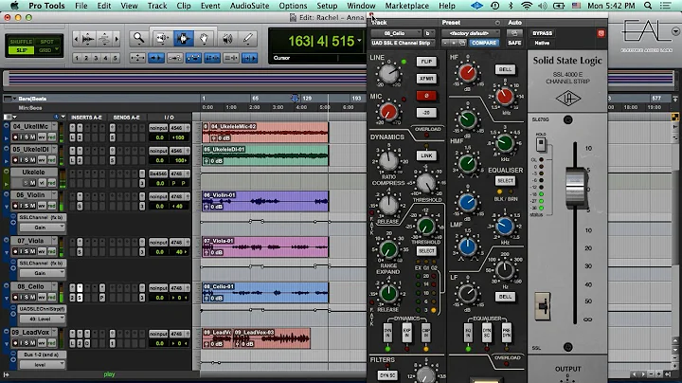Open the plugin factory default preset dropdown
The height and width of the screenshot is (383, 682).
pos(469,33)
